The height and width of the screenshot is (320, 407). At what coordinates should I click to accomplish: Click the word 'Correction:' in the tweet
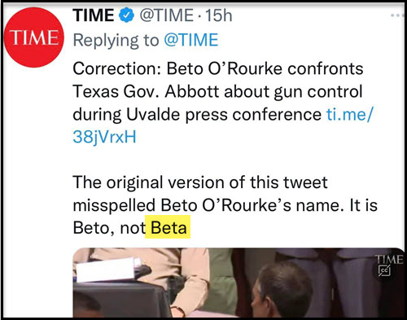point(117,68)
